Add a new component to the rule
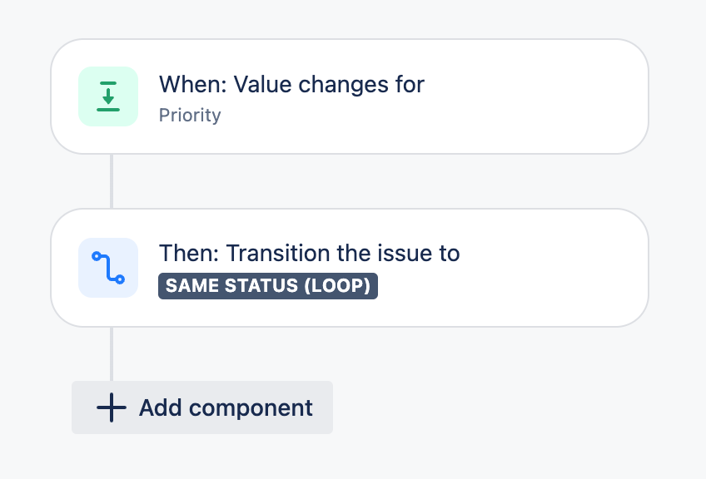 click(202, 407)
